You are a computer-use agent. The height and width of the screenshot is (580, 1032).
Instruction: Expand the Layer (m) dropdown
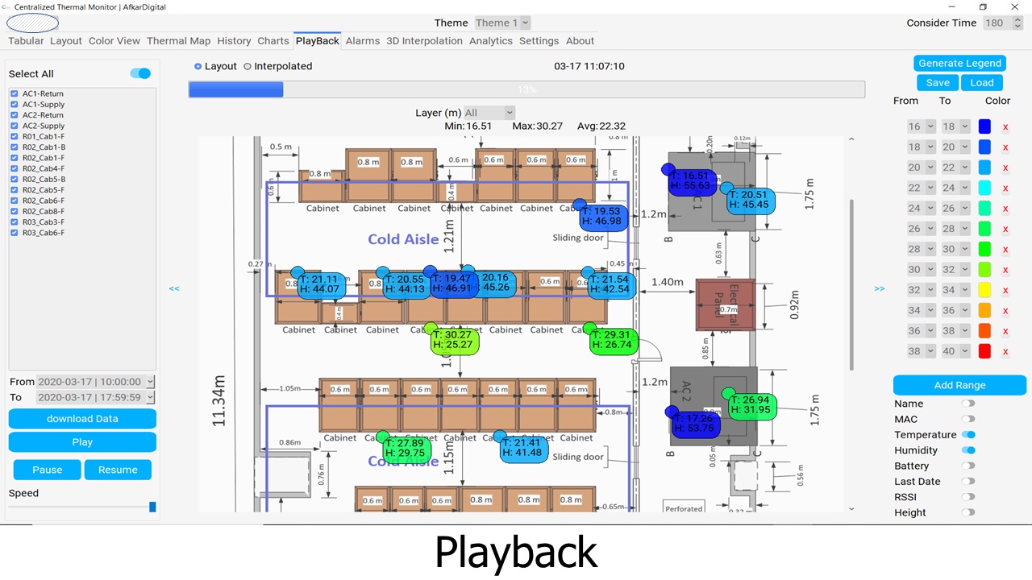pyautogui.click(x=489, y=114)
